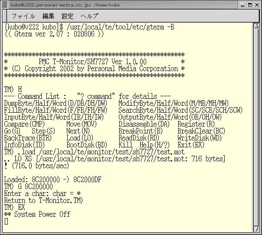Click the '.load /usr/local/te/monitor/test/sh7727/test.mot' command line
Viewport: 262px width, 235px height.
pyautogui.click(x=95, y=152)
